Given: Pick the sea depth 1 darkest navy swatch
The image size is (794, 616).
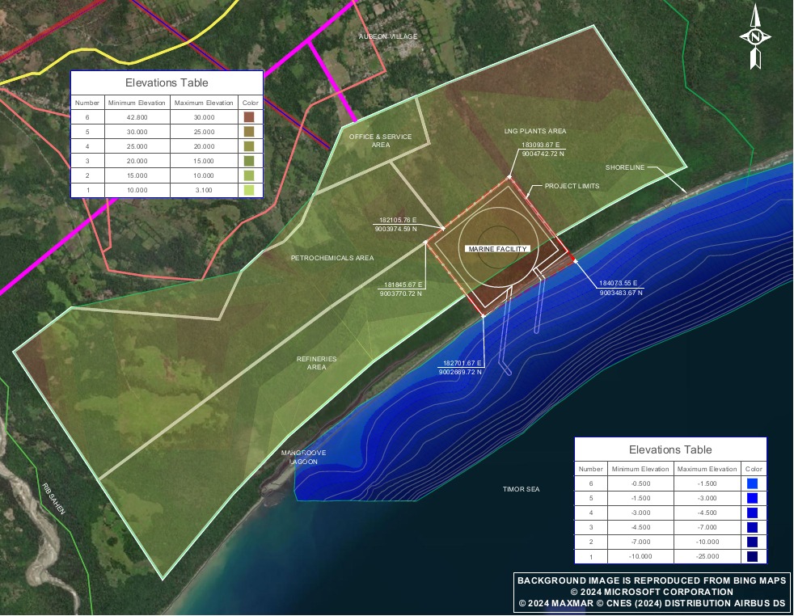Looking at the screenshot, I should click(x=752, y=556).
